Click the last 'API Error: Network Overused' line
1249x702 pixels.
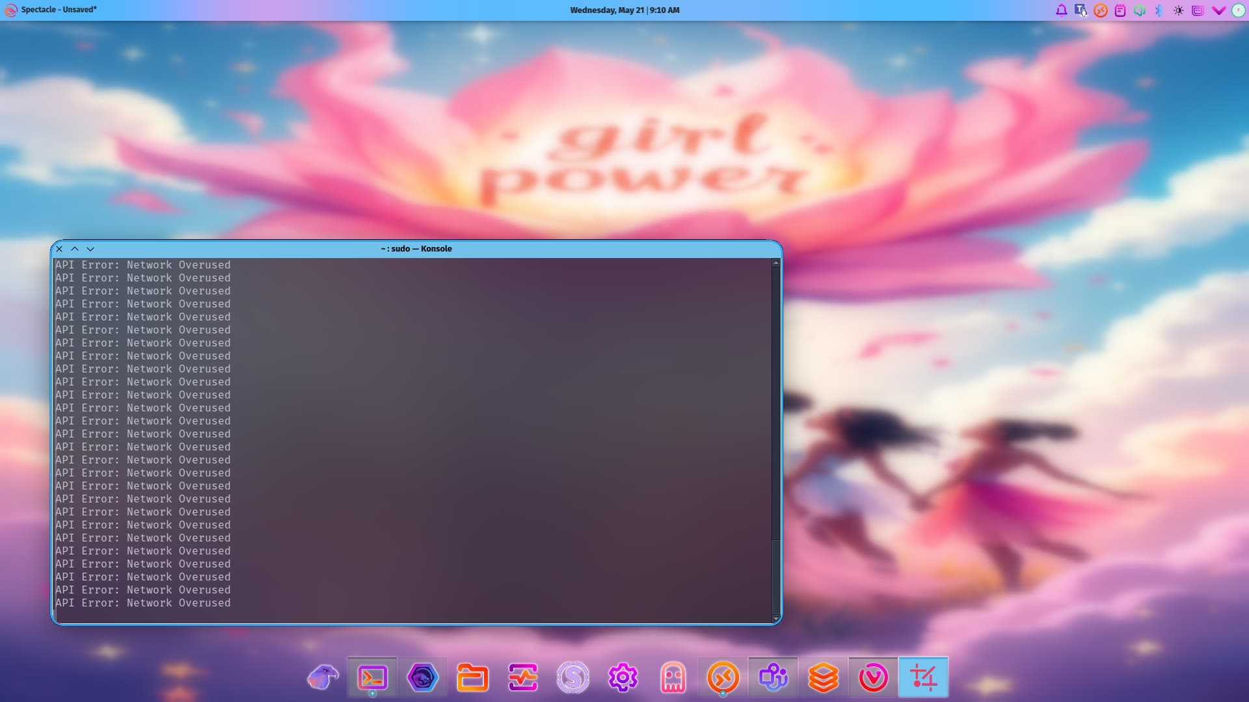pyautogui.click(x=142, y=603)
